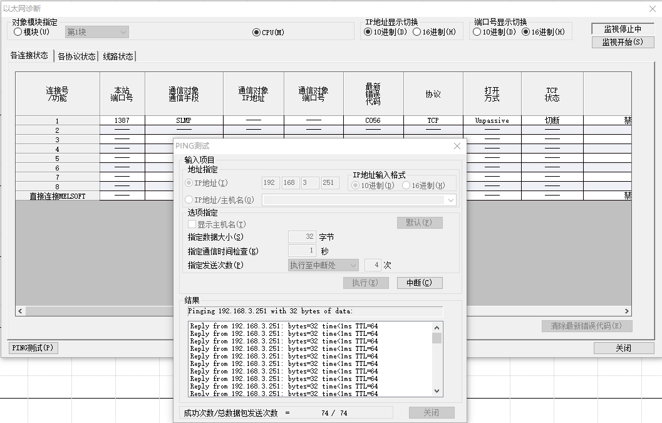662x423 pixels.
Task: Set 端口号显示切换 to 10进制(D)
Action: tap(477, 32)
